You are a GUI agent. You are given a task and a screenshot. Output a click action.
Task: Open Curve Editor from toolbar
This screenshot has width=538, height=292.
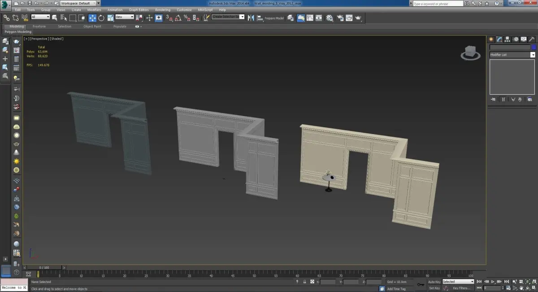coord(310,18)
